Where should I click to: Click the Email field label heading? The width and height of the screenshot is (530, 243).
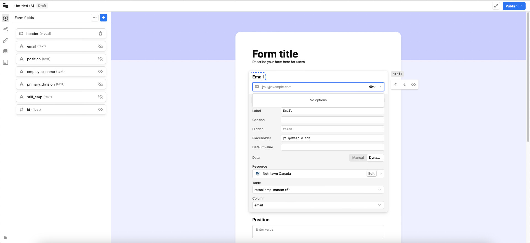pyautogui.click(x=258, y=77)
